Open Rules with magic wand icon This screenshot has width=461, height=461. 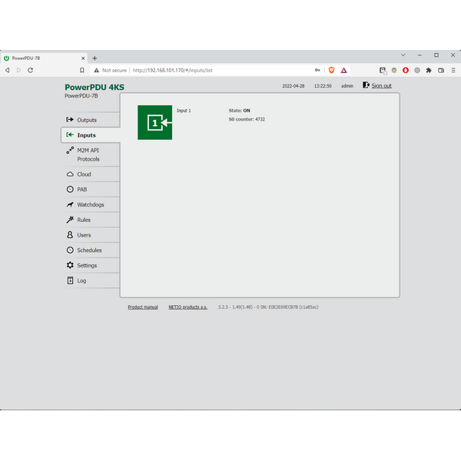(x=70, y=220)
